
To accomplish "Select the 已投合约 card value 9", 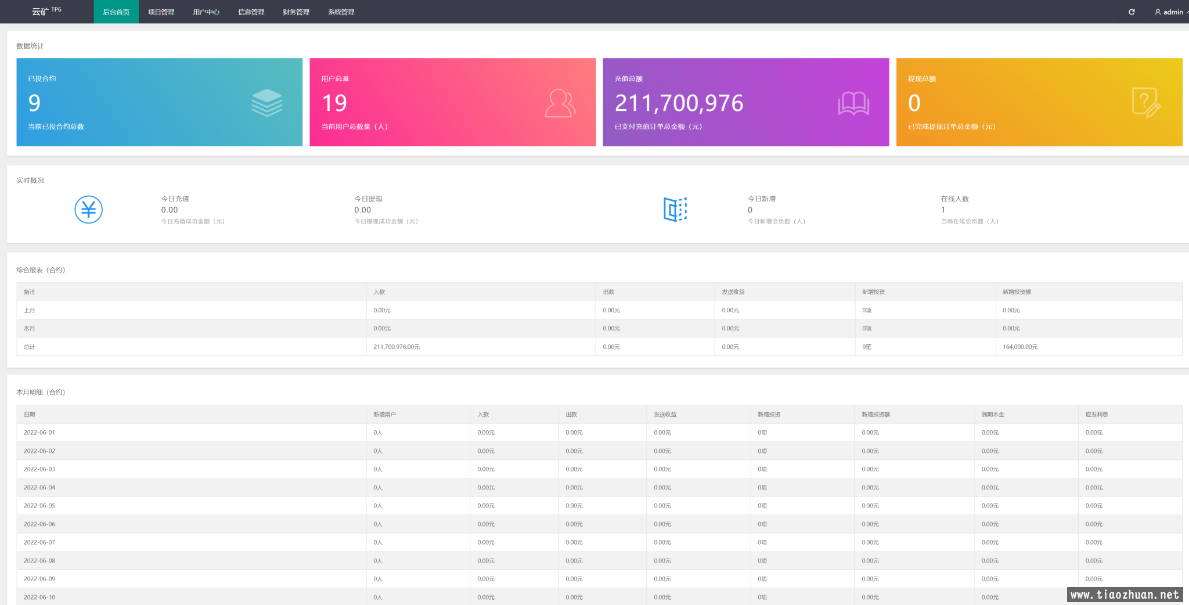I will click(34, 103).
